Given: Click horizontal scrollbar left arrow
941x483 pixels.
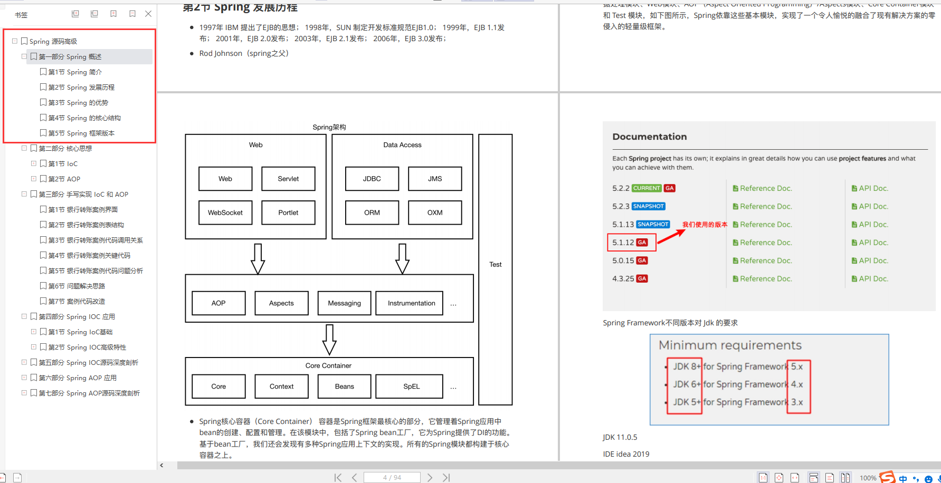Looking at the screenshot, I should 161,465.
